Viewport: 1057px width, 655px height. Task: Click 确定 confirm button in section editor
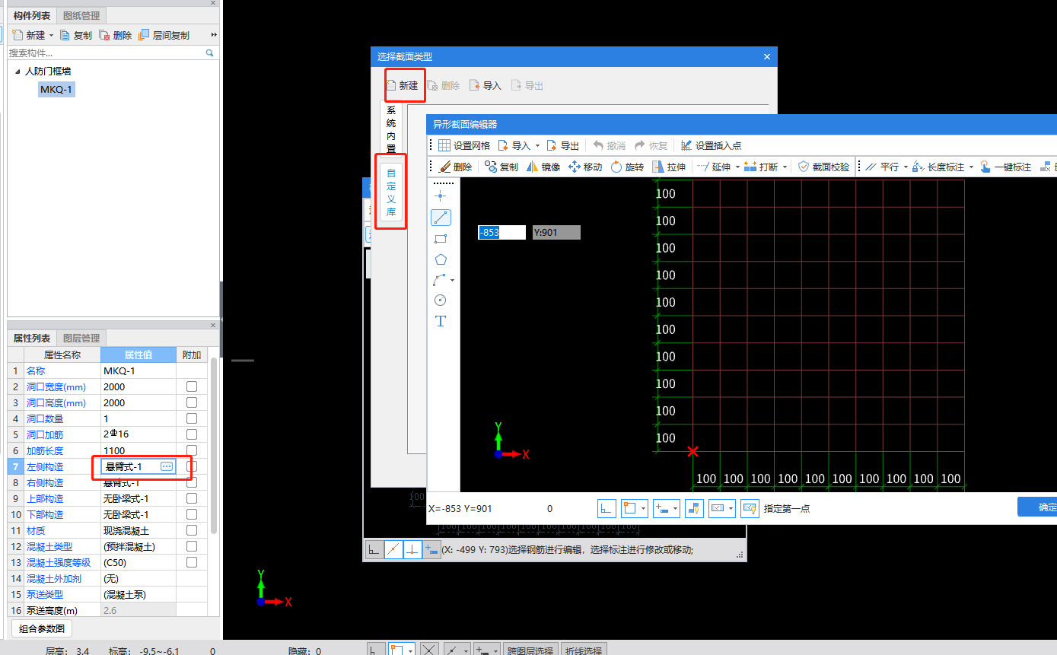(1038, 507)
